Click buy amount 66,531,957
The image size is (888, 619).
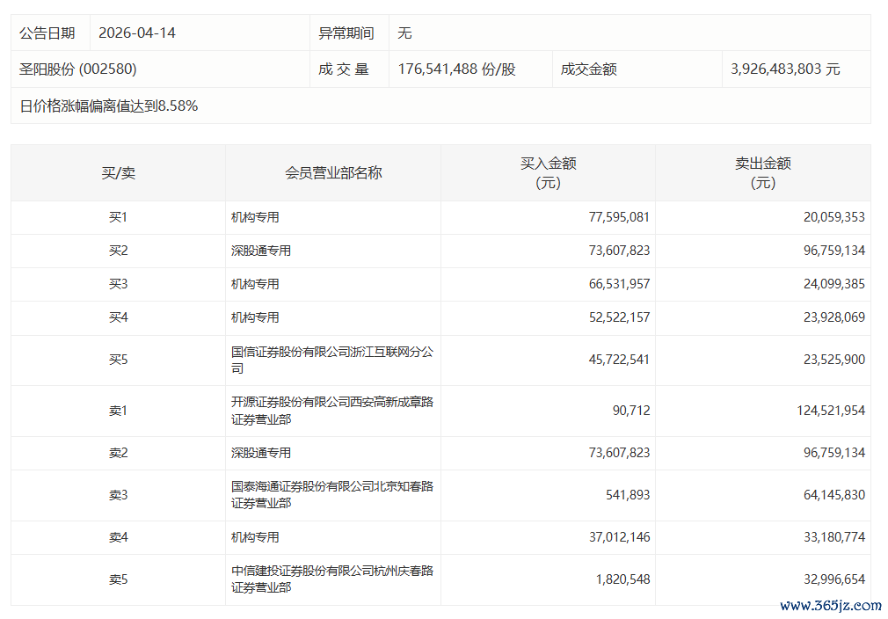[x=619, y=284]
